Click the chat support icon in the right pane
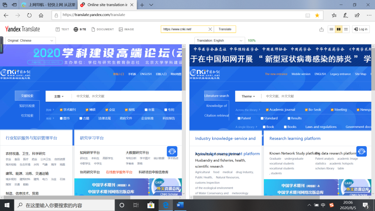Image resolution: width=375 pixels, height=211 pixels. [361, 151]
